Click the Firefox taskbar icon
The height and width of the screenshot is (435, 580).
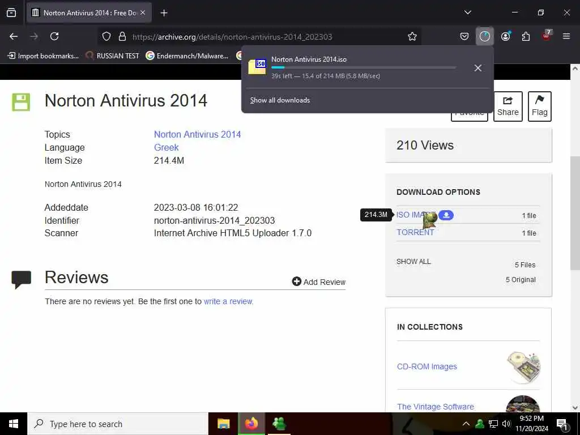(251, 424)
